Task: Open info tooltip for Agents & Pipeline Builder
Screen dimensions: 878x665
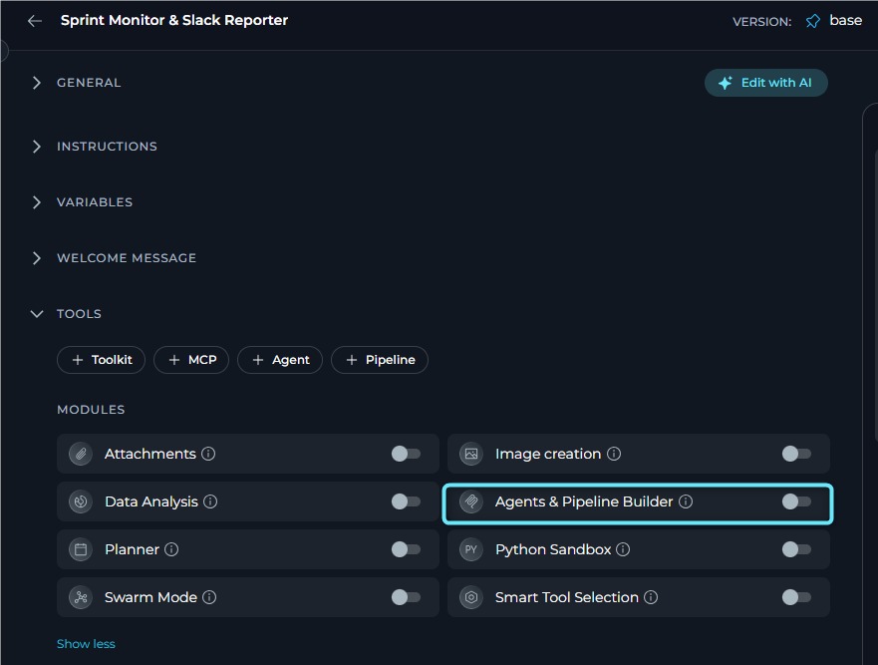Action: (x=686, y=501)
